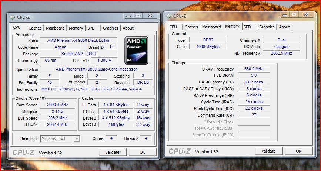Close the left CPU-Z window
This screenshot has width=321, height=171.
[x=150, y=16]
